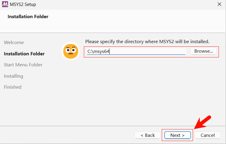Open the Browse... folder dialog
This screenshot has height=144, width=226.
pos(203,51)
